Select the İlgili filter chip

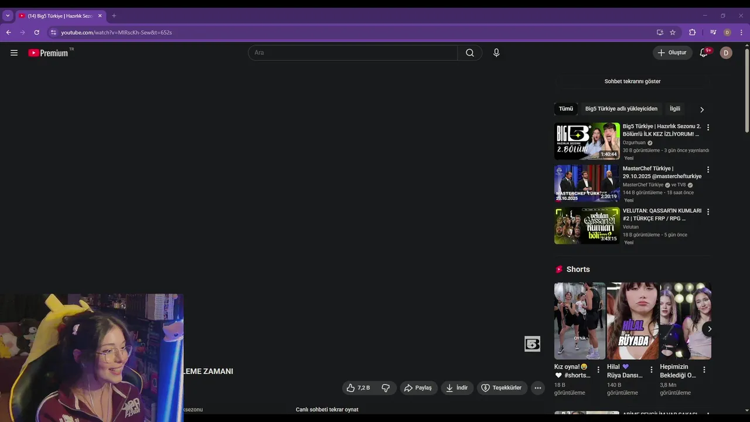pos(675,109)
